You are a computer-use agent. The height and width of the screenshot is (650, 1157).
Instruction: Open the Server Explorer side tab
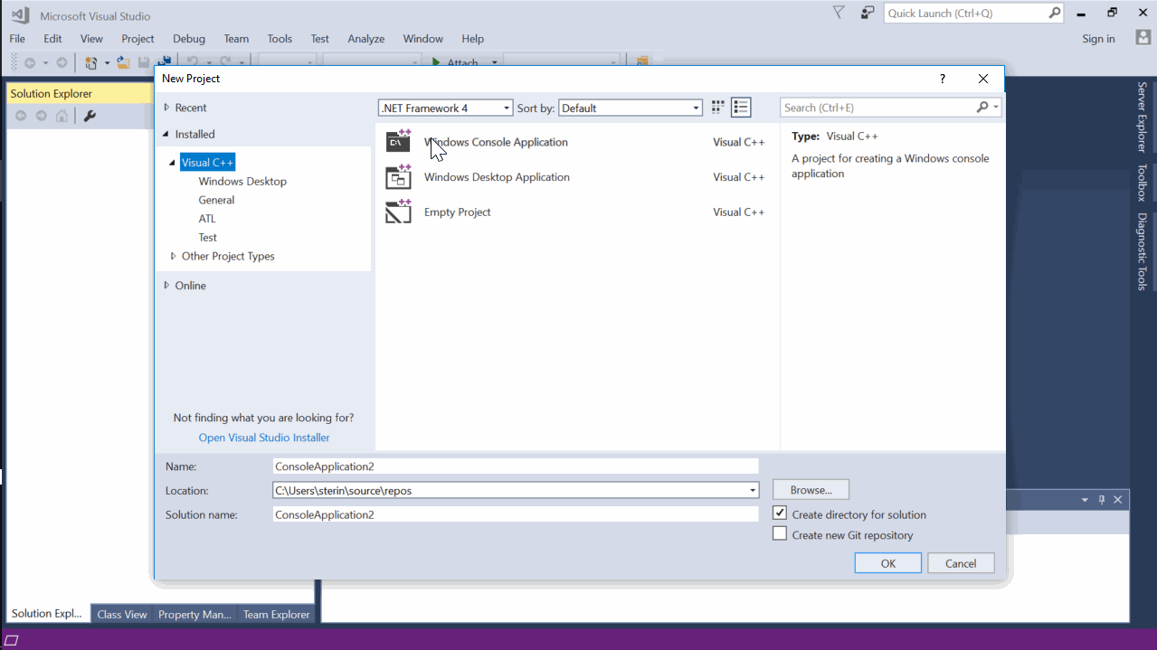click(1142, 117)
